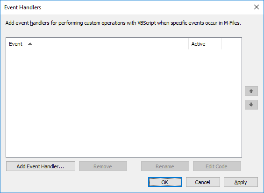Move selected event handler up with arrow
Screen dimensions: 264x193
(251, 91)
